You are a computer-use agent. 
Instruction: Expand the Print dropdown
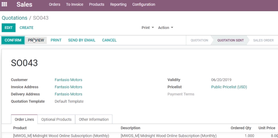pos(148,28)
